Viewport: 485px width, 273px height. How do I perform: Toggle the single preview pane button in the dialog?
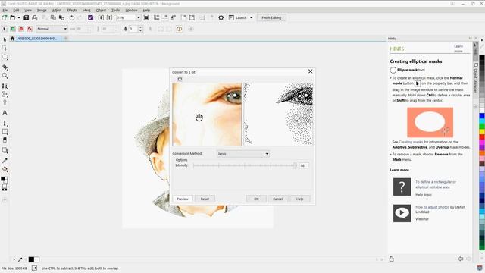pyautogui.click(x=180, y=79)
